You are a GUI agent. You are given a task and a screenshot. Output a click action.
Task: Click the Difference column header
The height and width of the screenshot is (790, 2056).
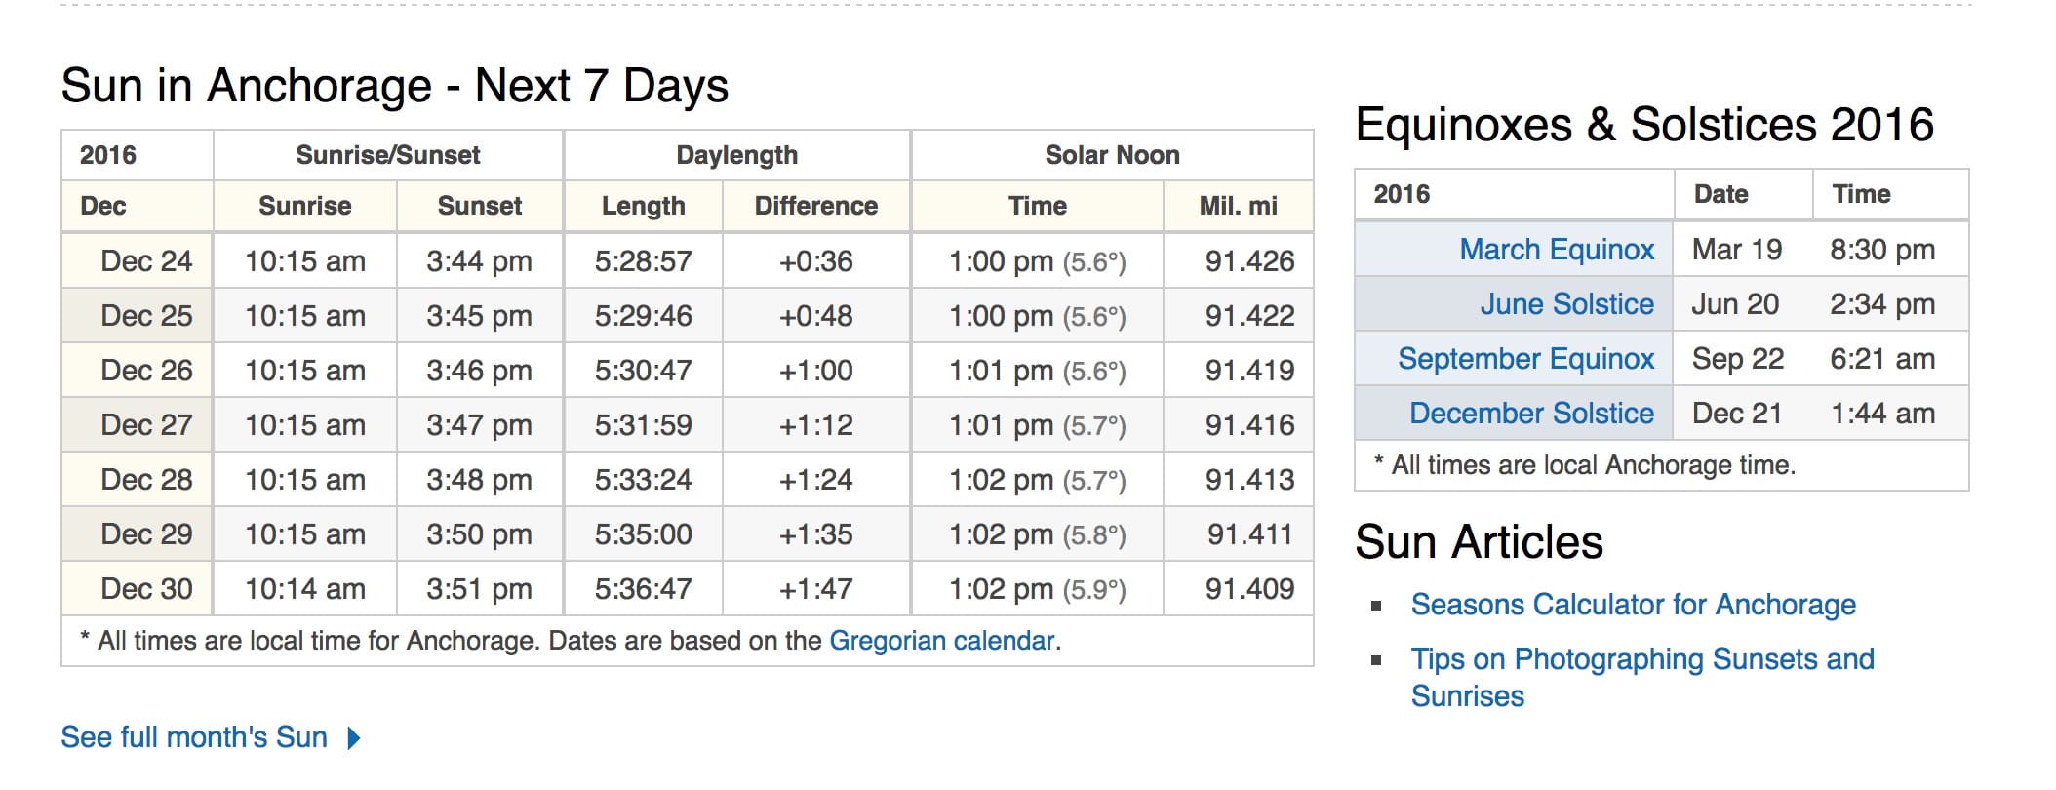(816, 206)
